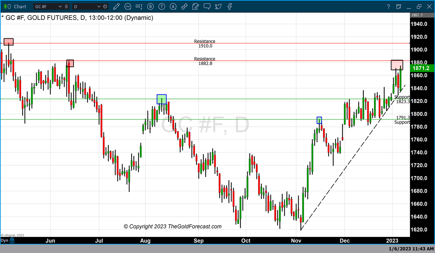Click the circled A alerts icon
The image size is (435, 253).
[x=173, y=6]
